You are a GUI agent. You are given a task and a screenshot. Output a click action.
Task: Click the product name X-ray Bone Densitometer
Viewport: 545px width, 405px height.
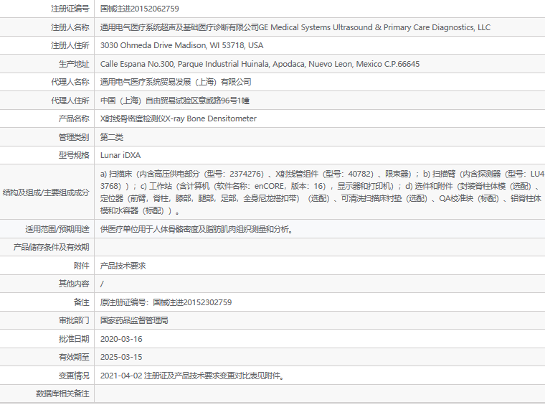click(178, 118)
